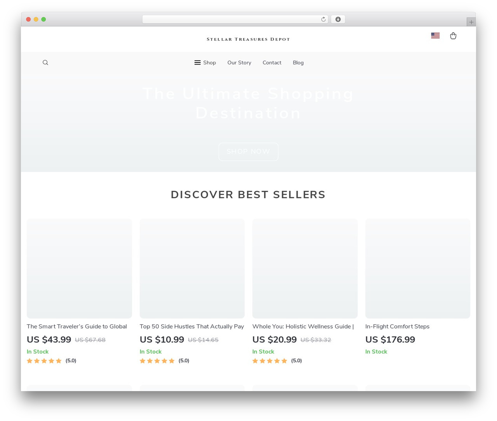The image size is (497, 421).
Task: Go to Our Story page
Action: pos(239,63)
